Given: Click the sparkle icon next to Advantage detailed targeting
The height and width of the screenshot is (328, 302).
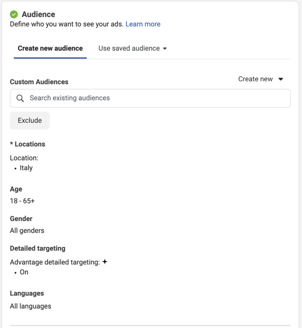Looking at the screenshot, I should (x=105, y=262).
